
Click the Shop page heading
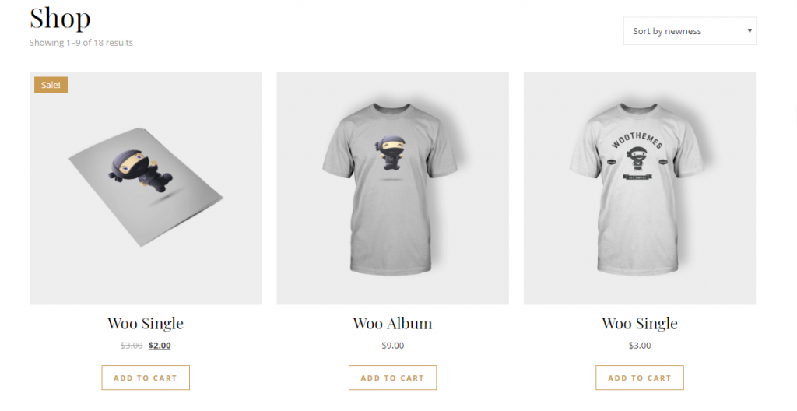tap(60, 19)
